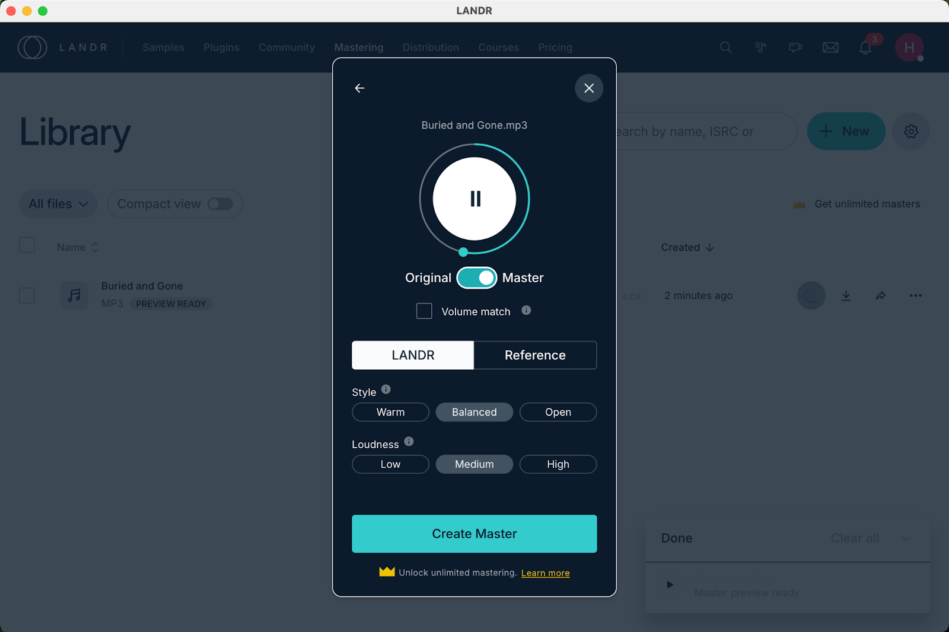Open the Plugins menu

click(x=222, y=47)
